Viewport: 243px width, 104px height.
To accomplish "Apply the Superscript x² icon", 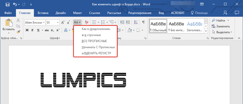I will pyautogui.click(x=58, y=30).
